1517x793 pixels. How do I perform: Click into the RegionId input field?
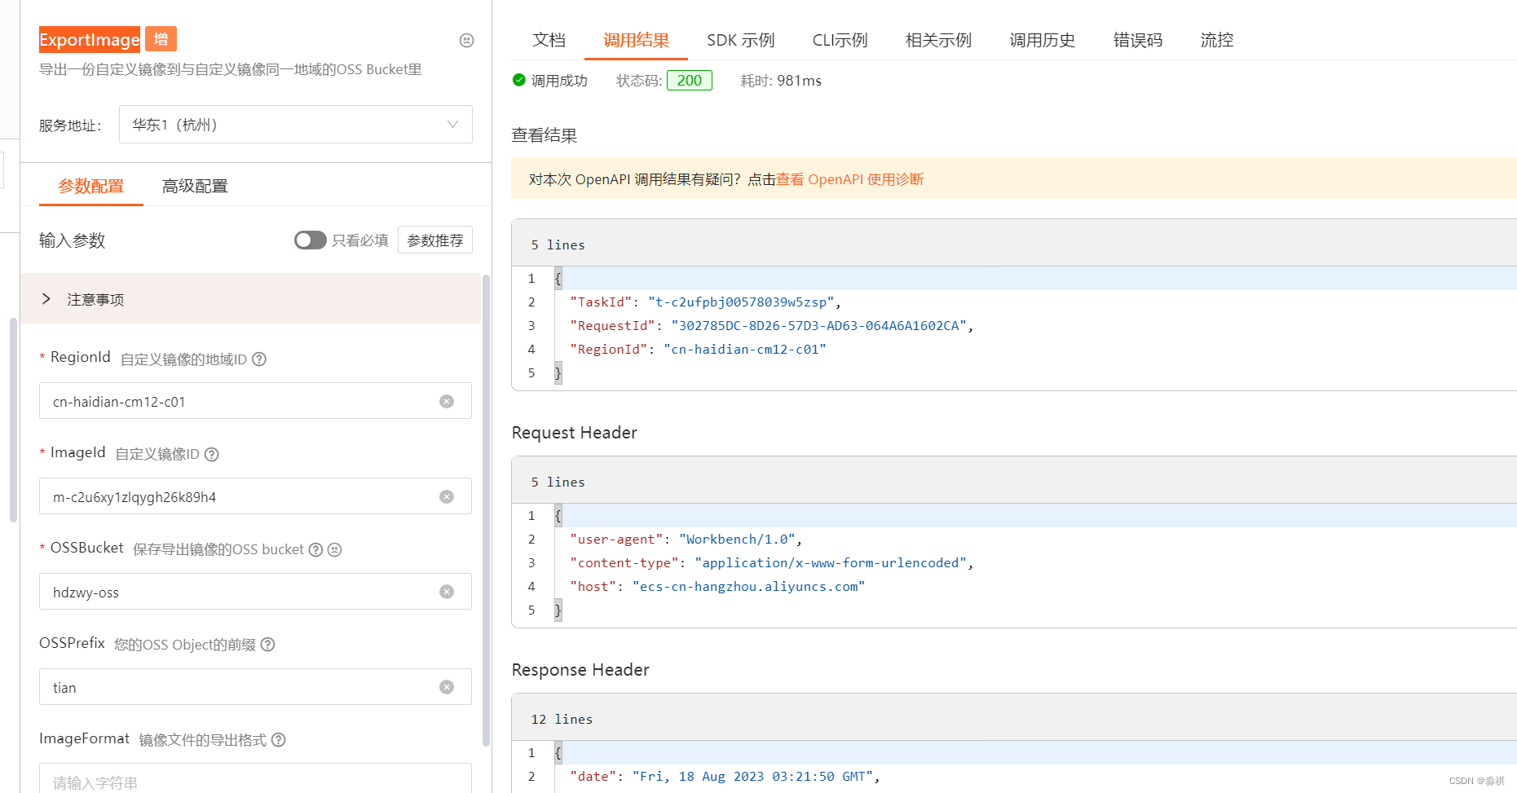[x=255, y=401]
